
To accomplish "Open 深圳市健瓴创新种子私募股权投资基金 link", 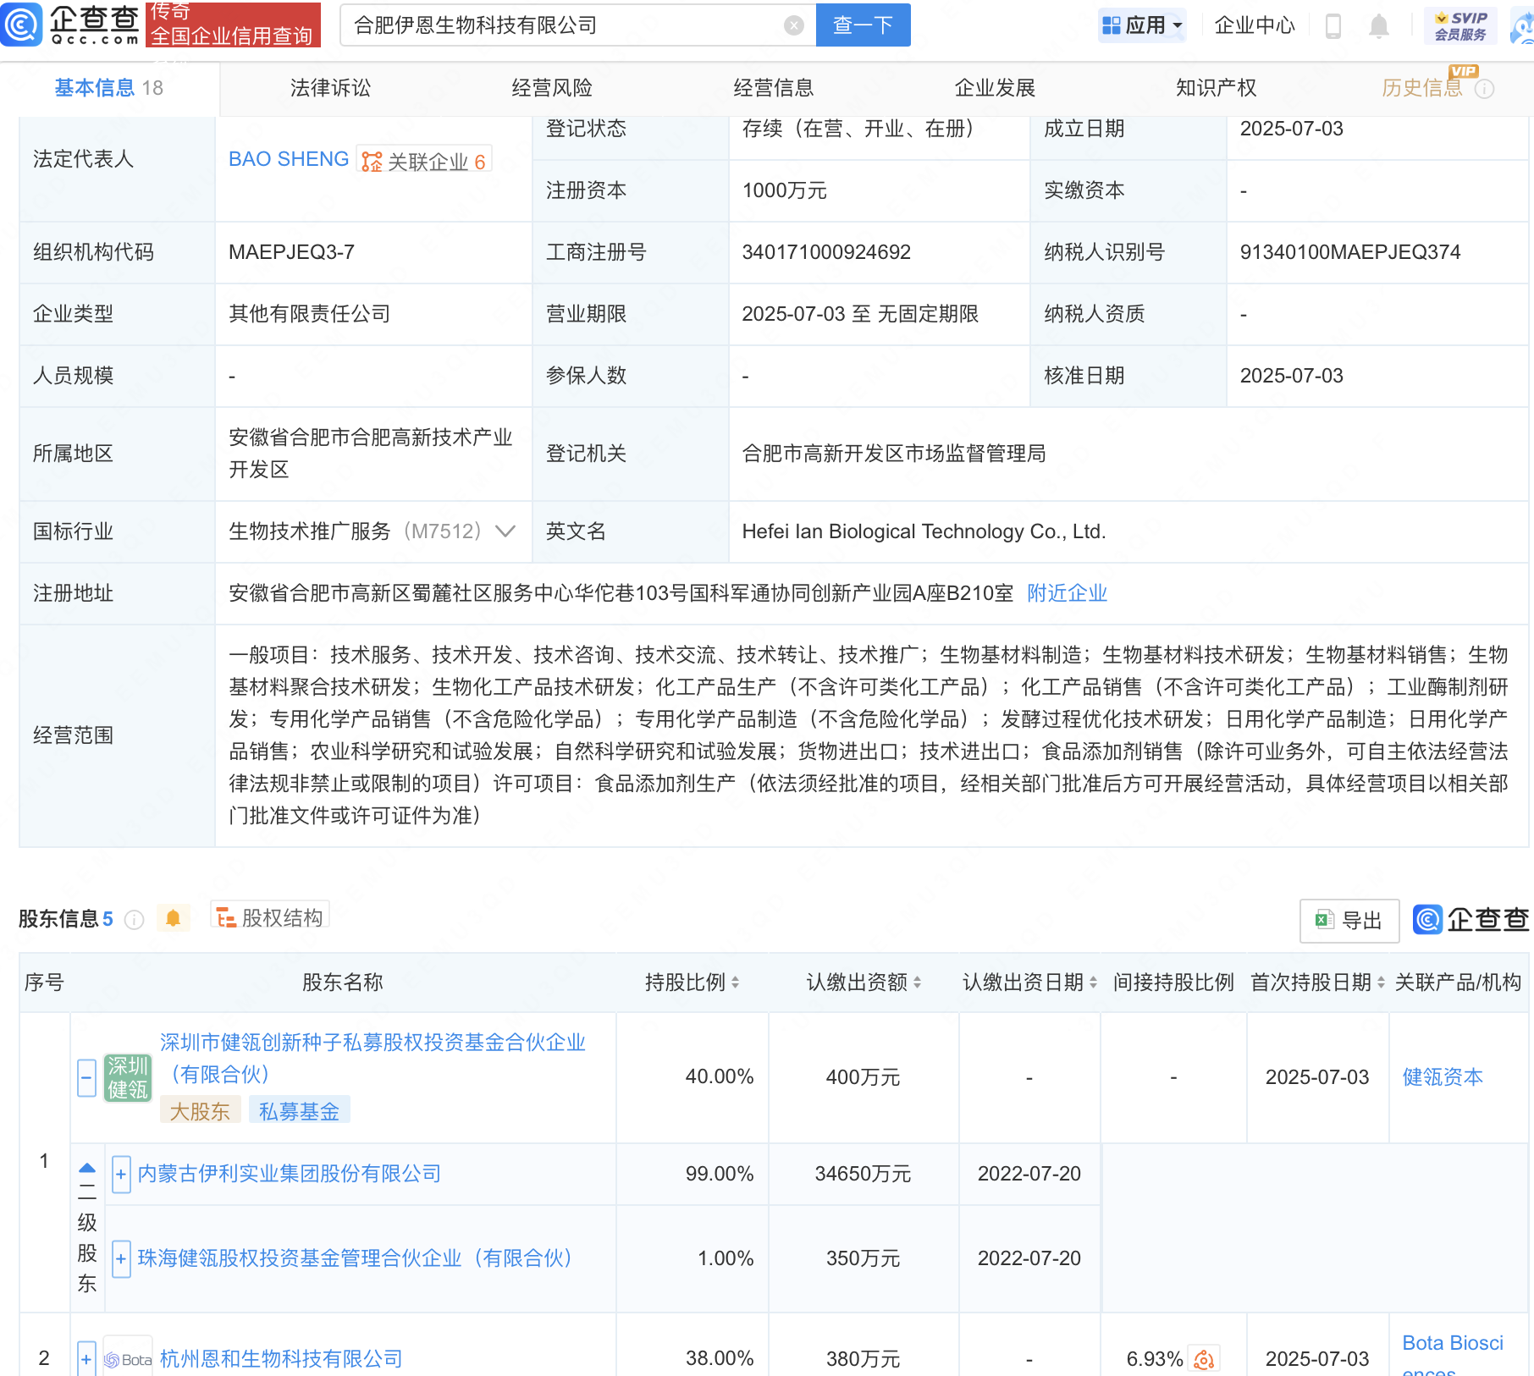I will point(372,1059).
